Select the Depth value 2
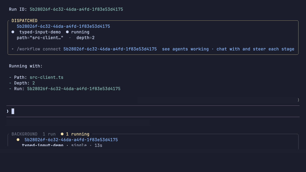Image resolution: width=306 pixels, height=172 pixels. click(x=33, y=83)
